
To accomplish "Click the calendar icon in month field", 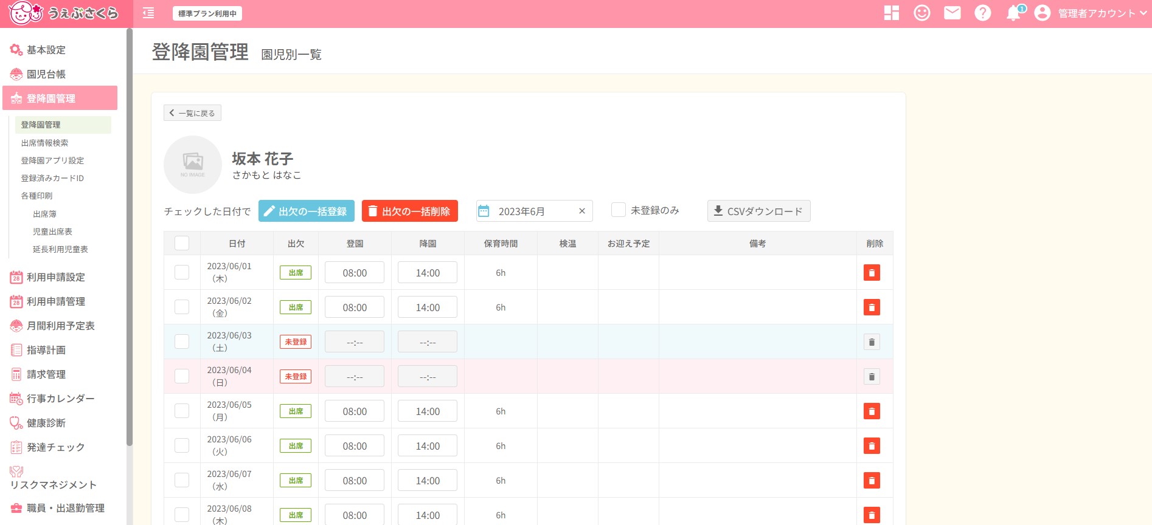I will pos(484,211).
